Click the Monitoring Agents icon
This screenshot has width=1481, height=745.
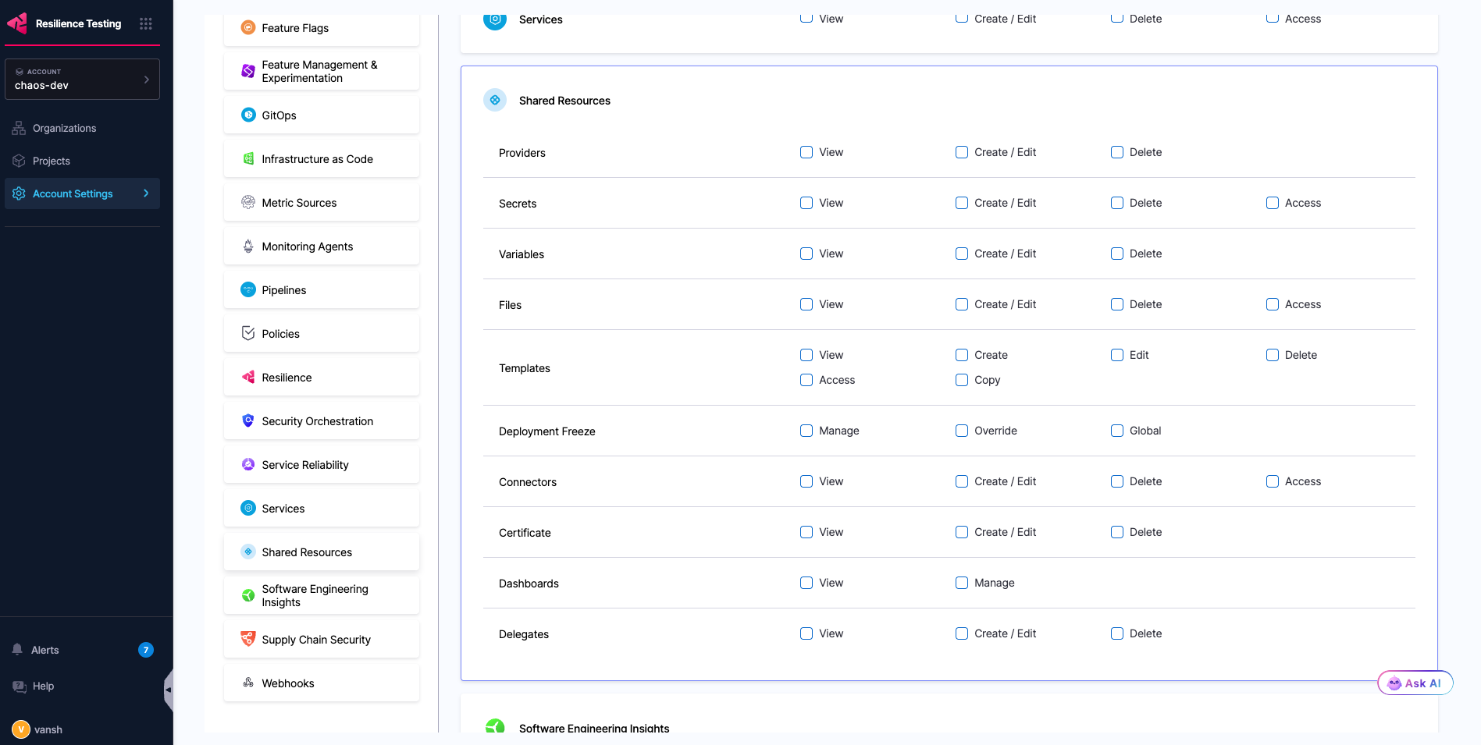coord(248,247)
